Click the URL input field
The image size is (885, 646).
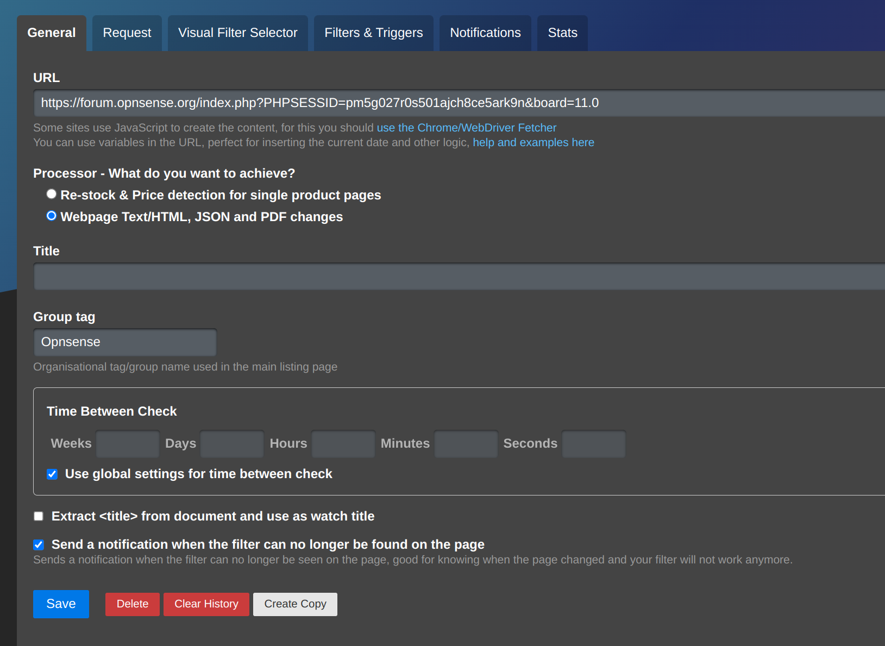456,103
